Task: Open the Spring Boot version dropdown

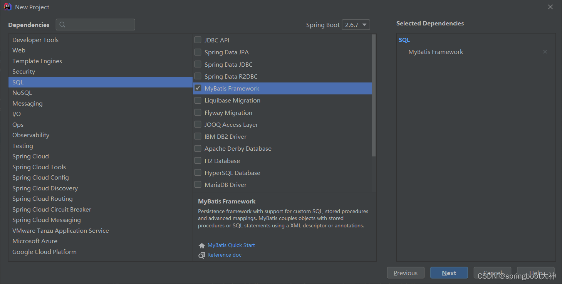Action: coord(356,25)
